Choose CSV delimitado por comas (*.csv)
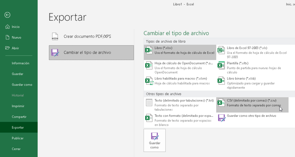The image size is (295, 157). tap(252, 105)
